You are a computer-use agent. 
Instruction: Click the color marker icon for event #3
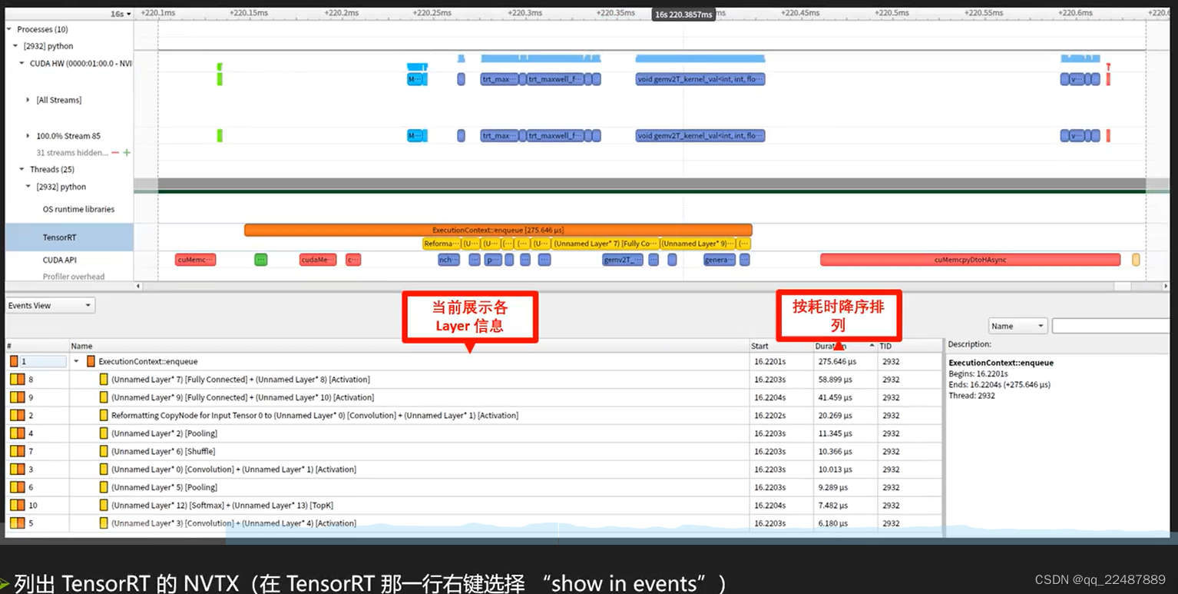click(x=18, y=470)
